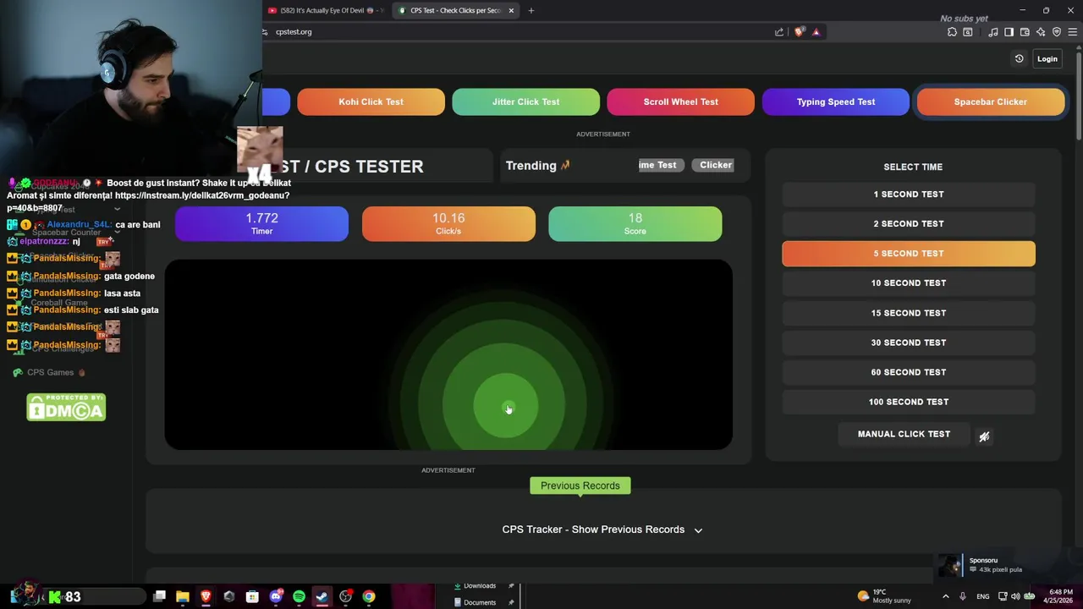Open File Explorer from taskbar
Screen dimensions: 1083x609
tap(182, 597)
